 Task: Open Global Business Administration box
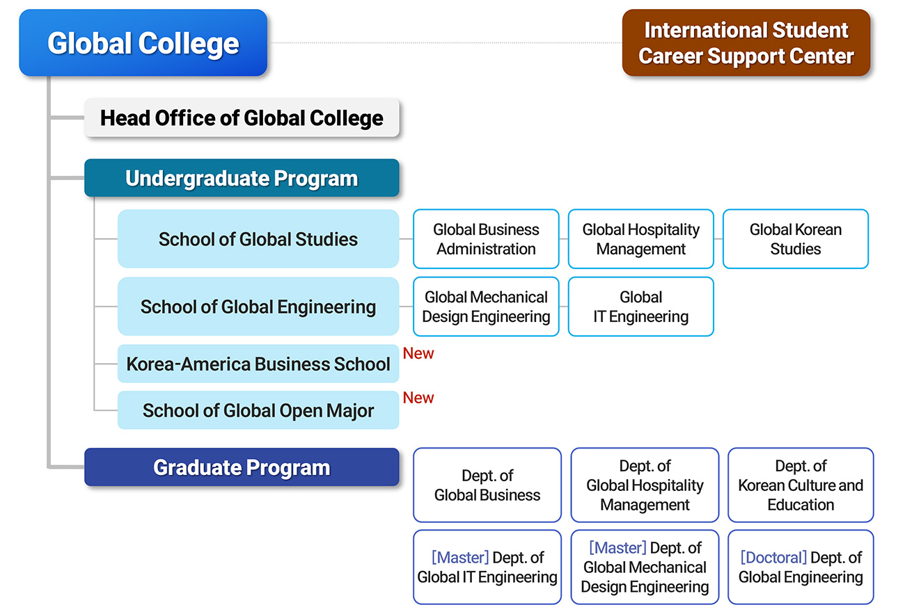point(486,239)
